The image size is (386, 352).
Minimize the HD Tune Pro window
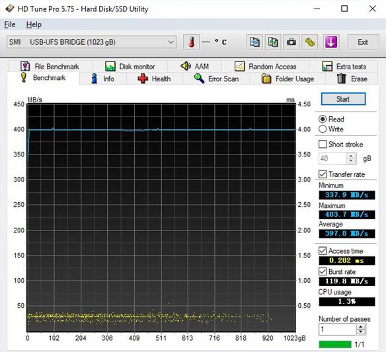[x=317, y=9]
